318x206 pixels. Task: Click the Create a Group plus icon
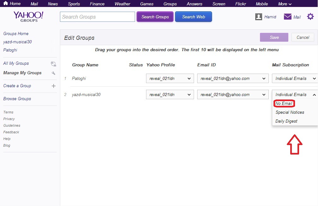coord(54,86)
